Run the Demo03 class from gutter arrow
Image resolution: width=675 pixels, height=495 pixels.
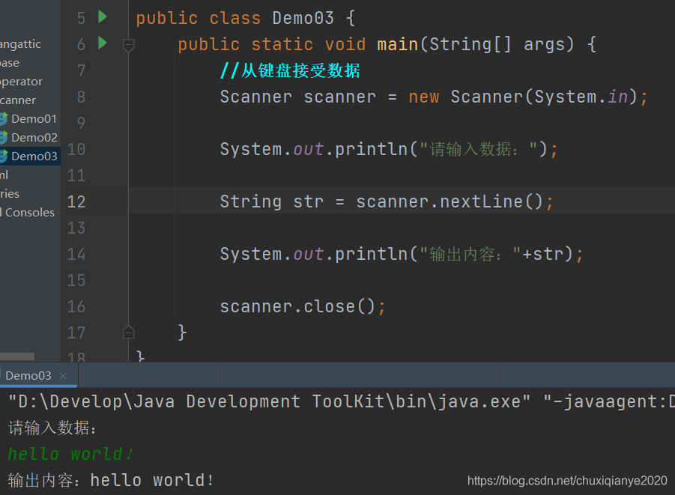click(x=103, y=16)
